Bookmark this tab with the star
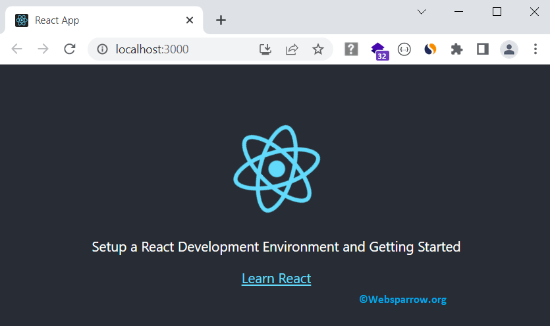 pyautogui.click(x=317, y=49)
